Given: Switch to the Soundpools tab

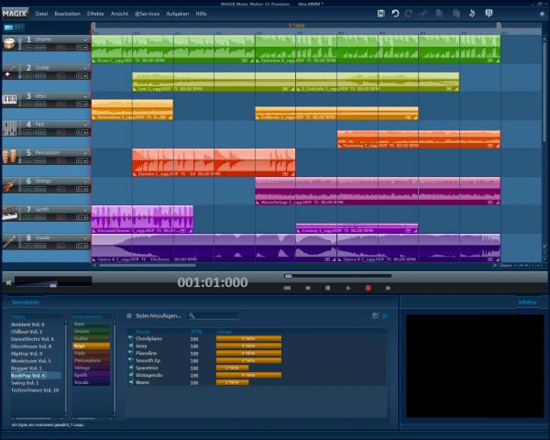Looking at the screenshot, I should coord(25,302).
